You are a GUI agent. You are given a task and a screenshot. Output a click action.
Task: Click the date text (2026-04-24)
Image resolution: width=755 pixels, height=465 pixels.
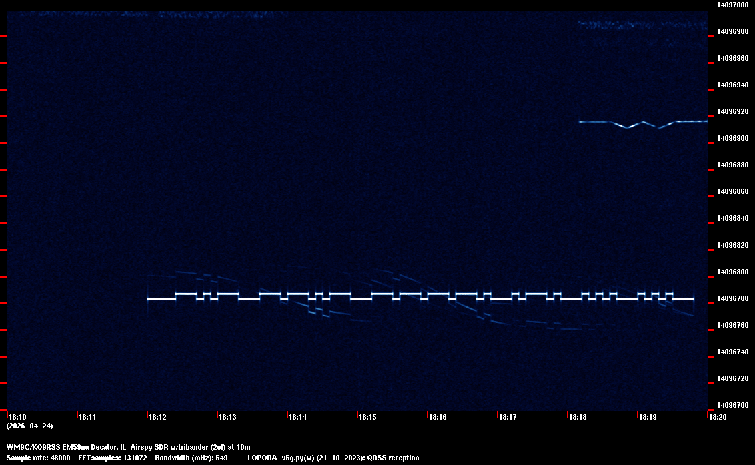coord(29,426)
